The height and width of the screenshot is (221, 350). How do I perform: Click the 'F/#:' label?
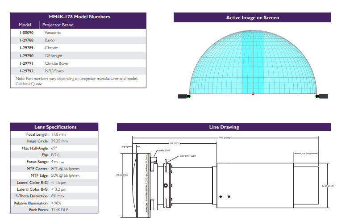coord(45,155)
